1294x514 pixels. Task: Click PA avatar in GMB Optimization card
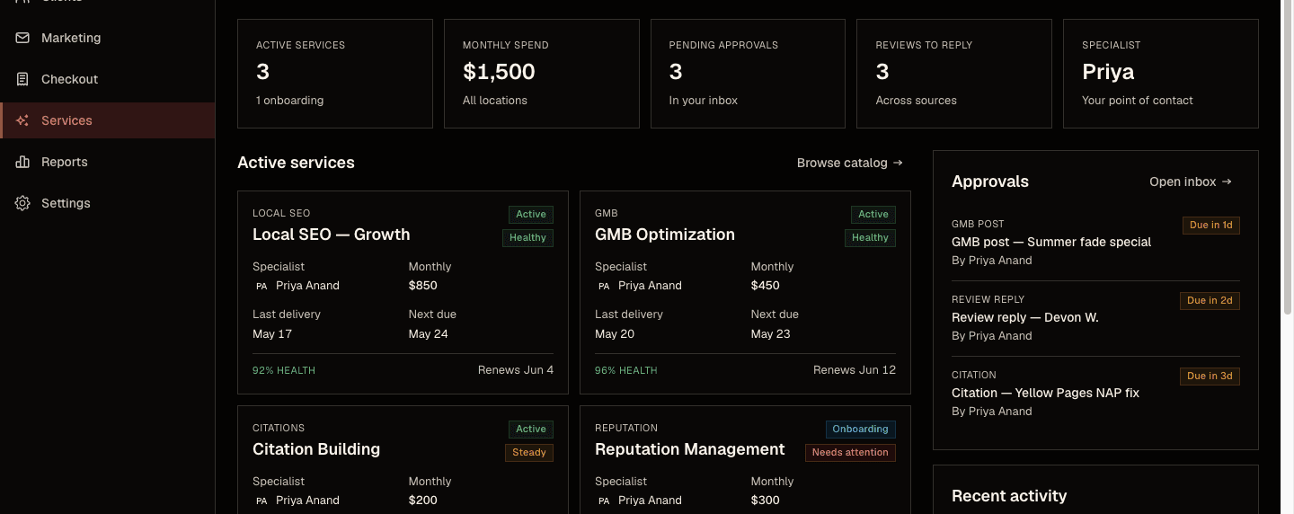click(604, 286)
